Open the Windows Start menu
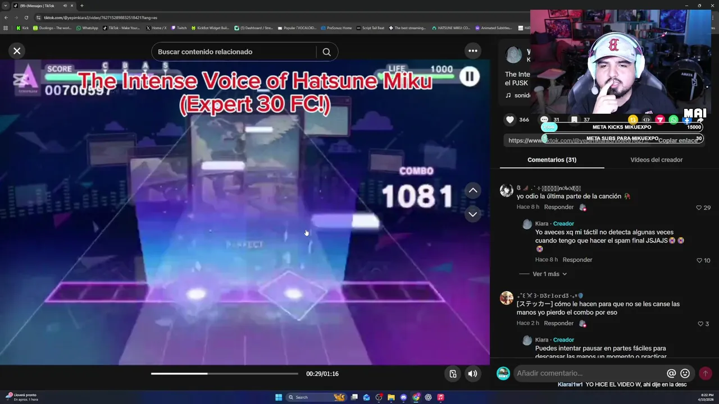 (279, 397)
